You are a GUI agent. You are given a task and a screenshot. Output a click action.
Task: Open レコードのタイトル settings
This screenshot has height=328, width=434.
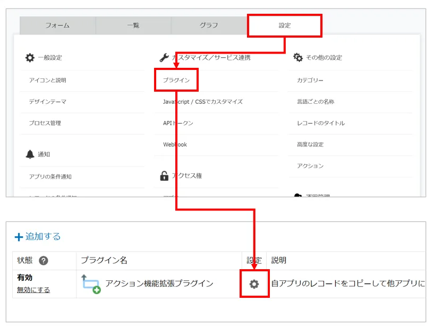click(x=321, y=123)
